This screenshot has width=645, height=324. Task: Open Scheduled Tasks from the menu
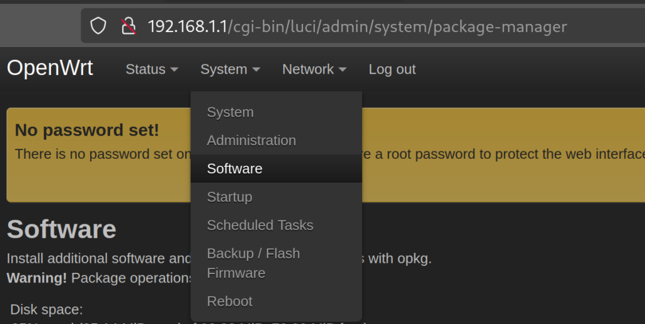[x=260, y=225]
